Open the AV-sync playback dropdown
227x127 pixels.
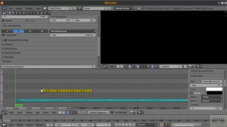click(147, 125)
